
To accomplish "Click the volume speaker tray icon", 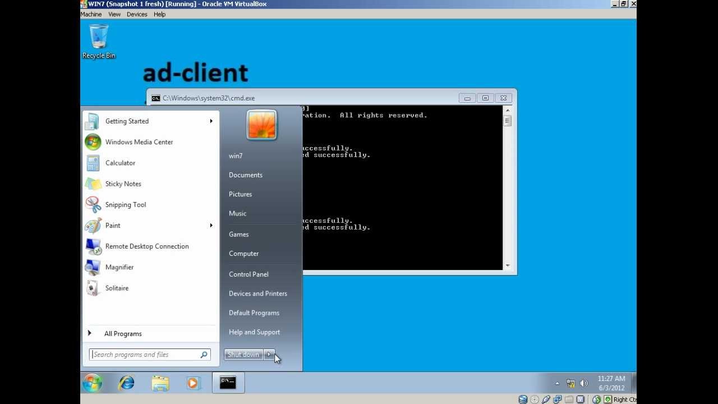I will tap(584, 383).
